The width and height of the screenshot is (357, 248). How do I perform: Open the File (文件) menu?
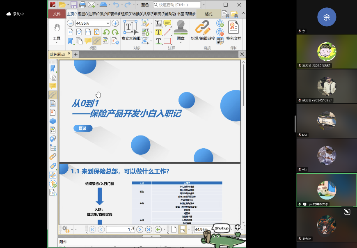57,14
